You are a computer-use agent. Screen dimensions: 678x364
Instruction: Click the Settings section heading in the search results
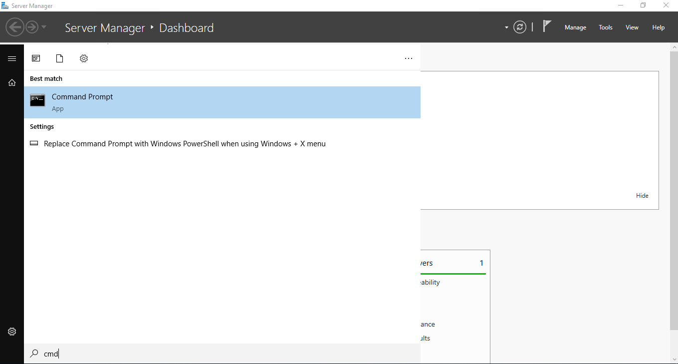[x=42, y=127]
